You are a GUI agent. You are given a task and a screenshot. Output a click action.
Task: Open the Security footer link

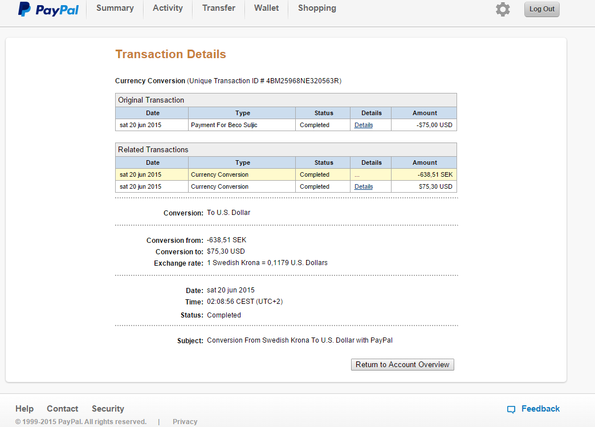[108, 409]
